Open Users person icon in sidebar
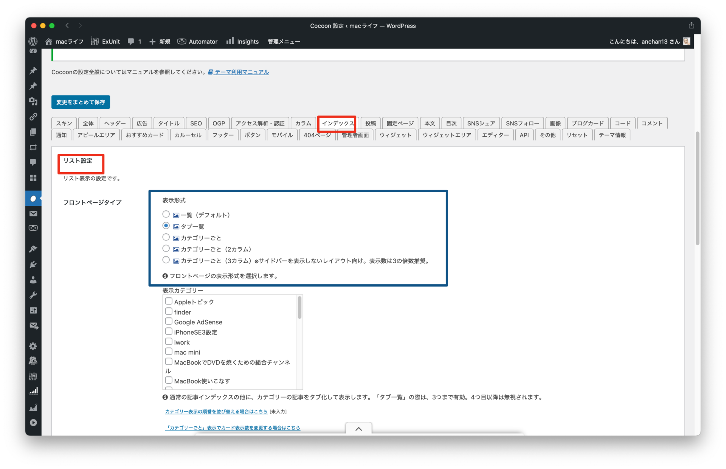Image resolution: width=726 pixels, height=469 pixels. 33,280
